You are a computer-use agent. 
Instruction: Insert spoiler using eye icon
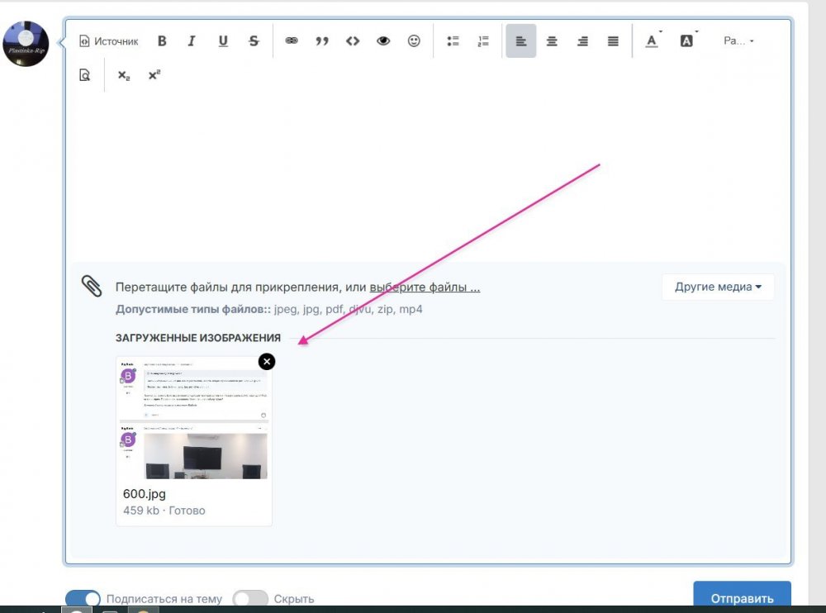pos(383,41)
